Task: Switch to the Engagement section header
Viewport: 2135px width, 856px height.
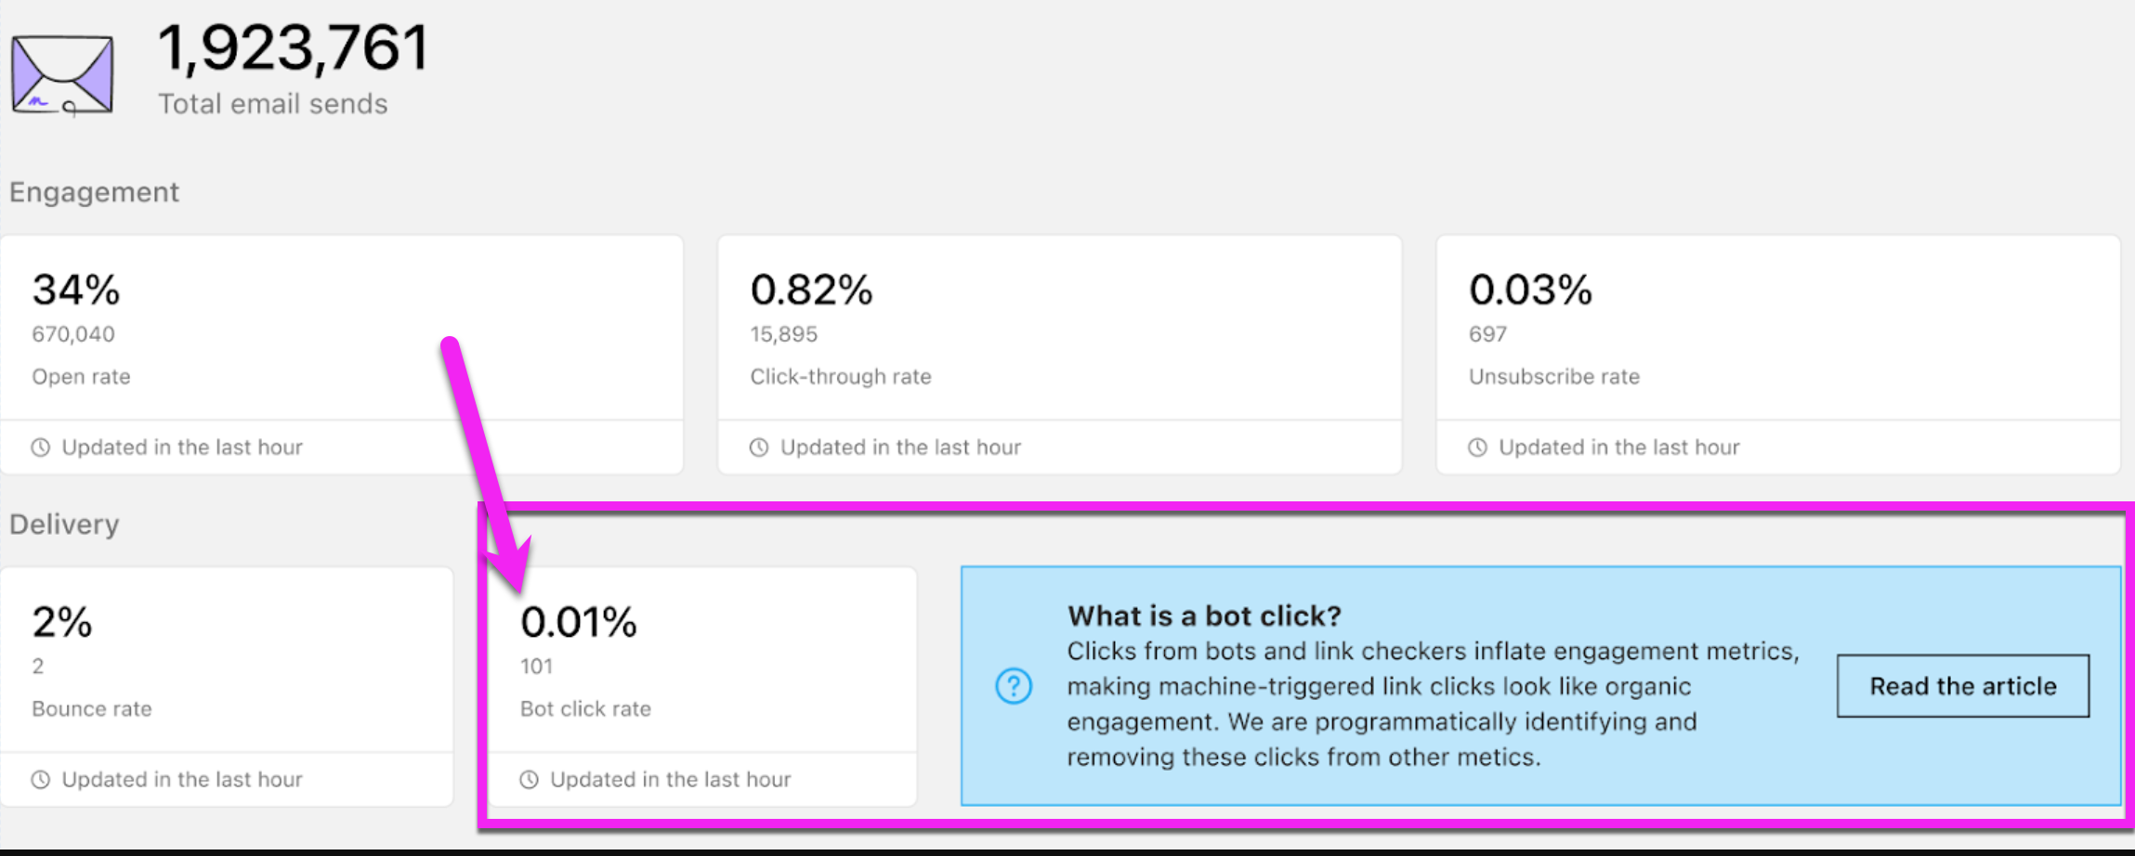Action: 93,192
